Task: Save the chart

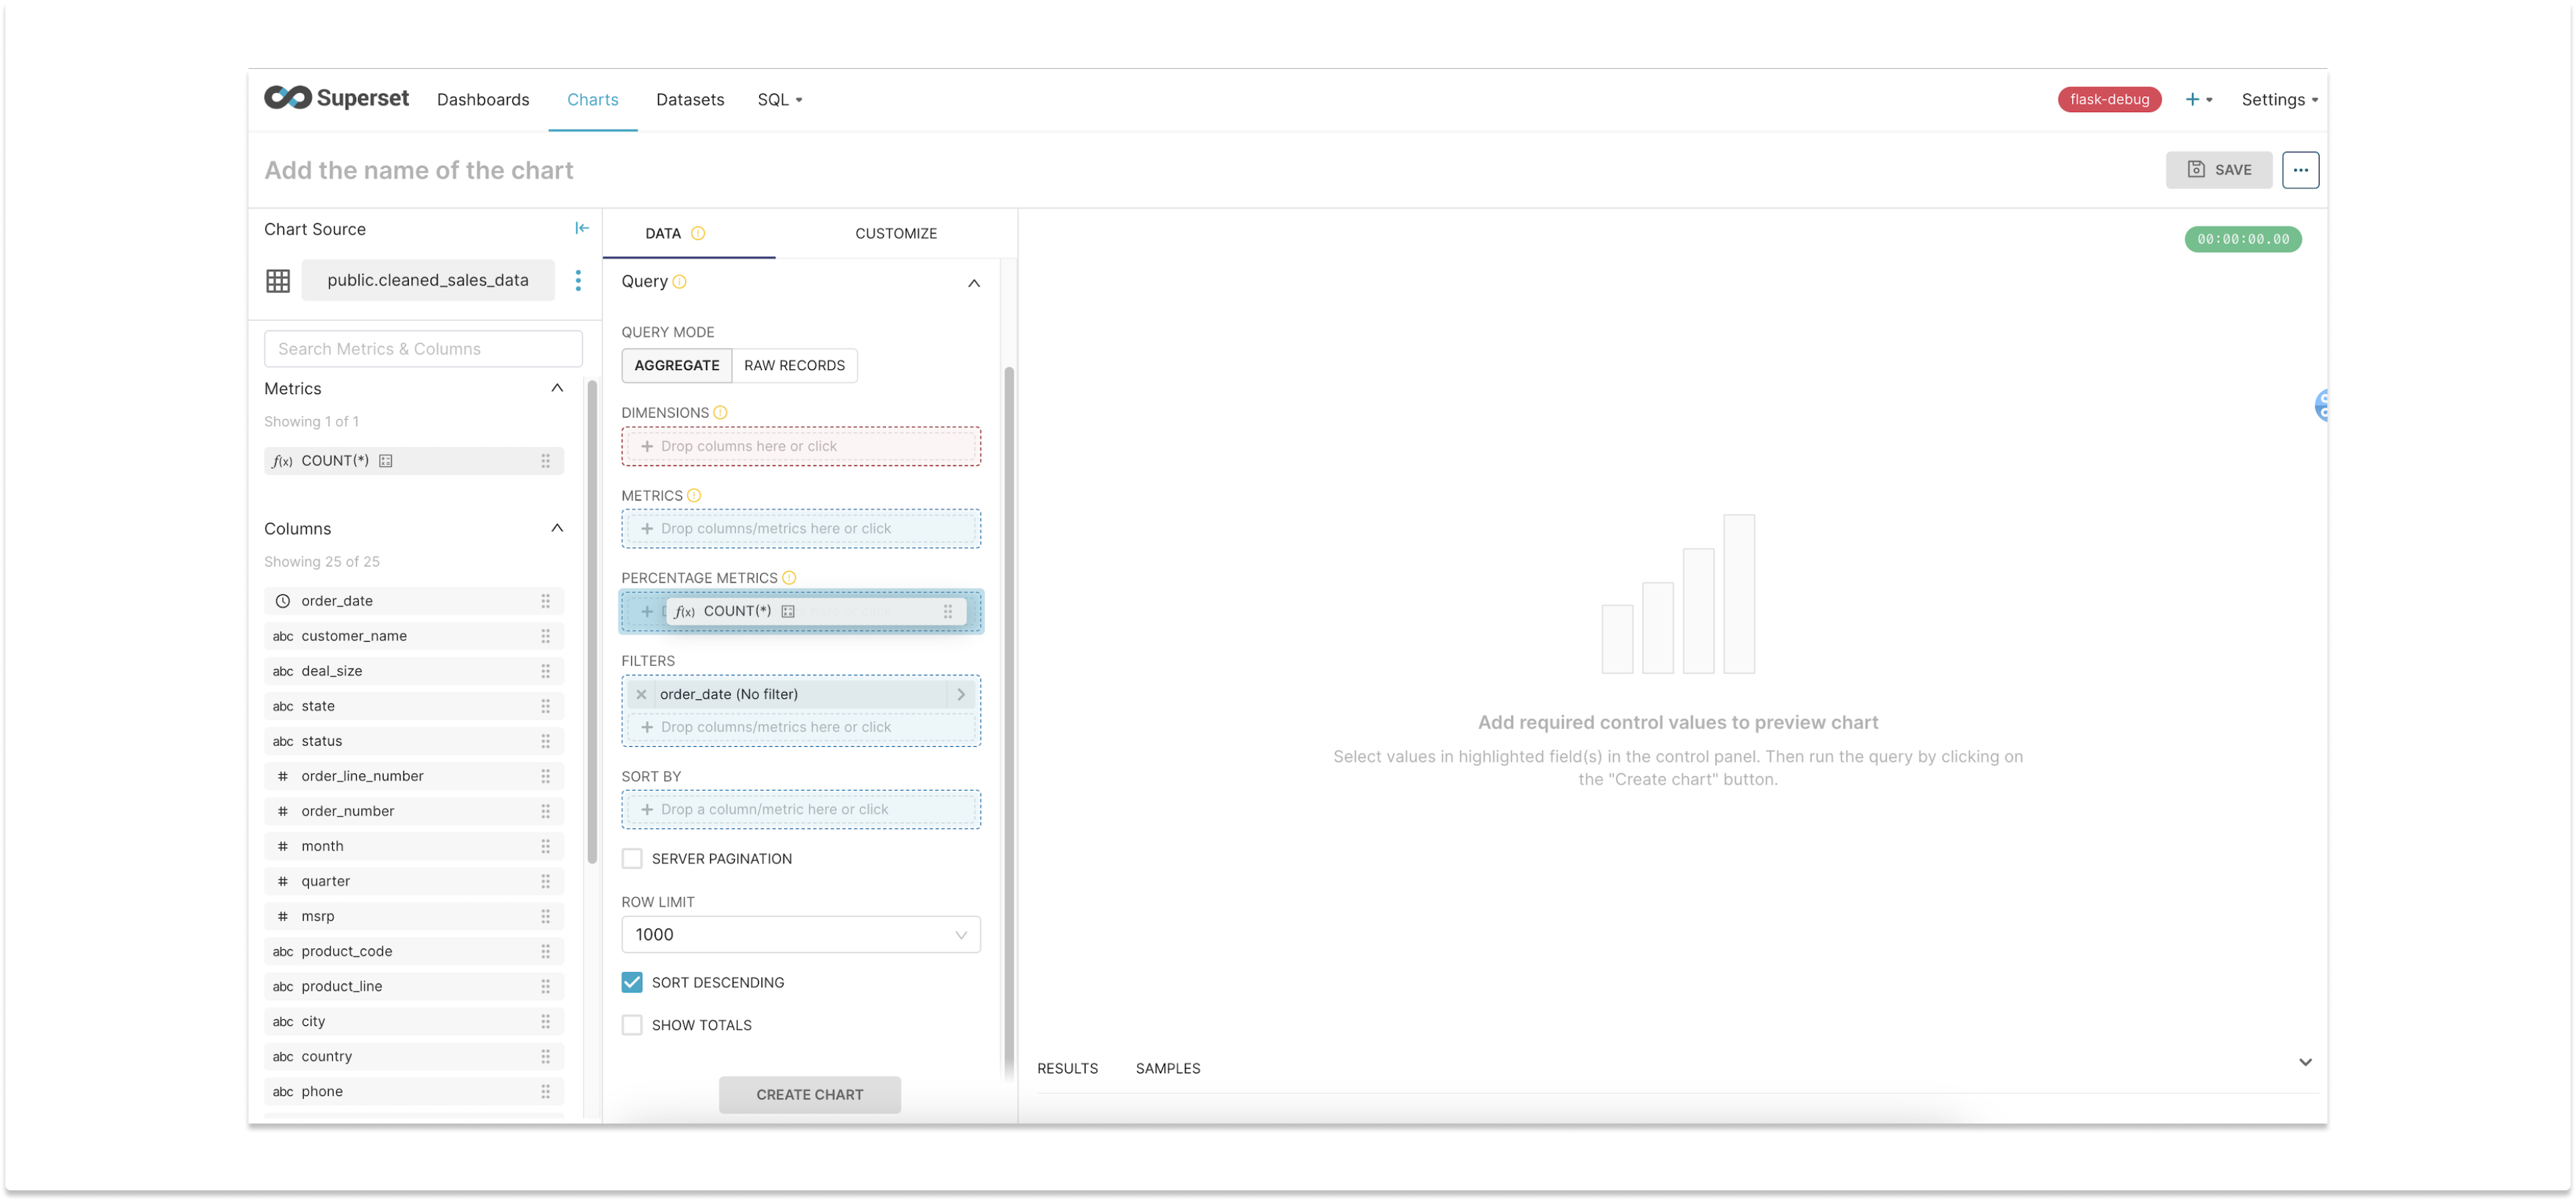Action: click(x=2219, y=169)
